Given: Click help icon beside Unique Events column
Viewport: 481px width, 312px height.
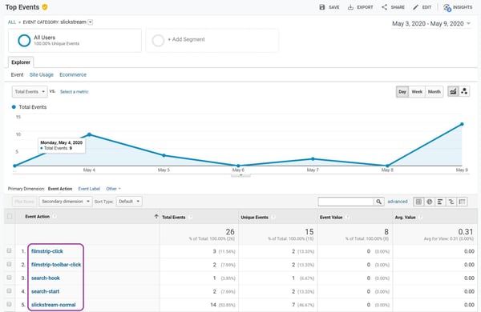Looking at the screenshot, I should pyautogui.click(x=273, y=217).
